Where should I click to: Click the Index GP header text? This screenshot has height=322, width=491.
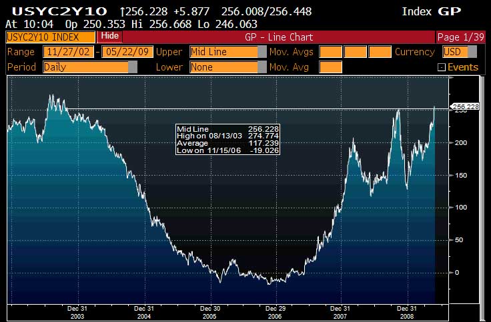click(432, 11)
